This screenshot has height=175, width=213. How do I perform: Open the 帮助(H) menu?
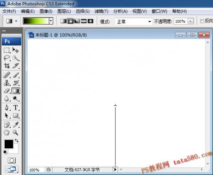[179, 11]
